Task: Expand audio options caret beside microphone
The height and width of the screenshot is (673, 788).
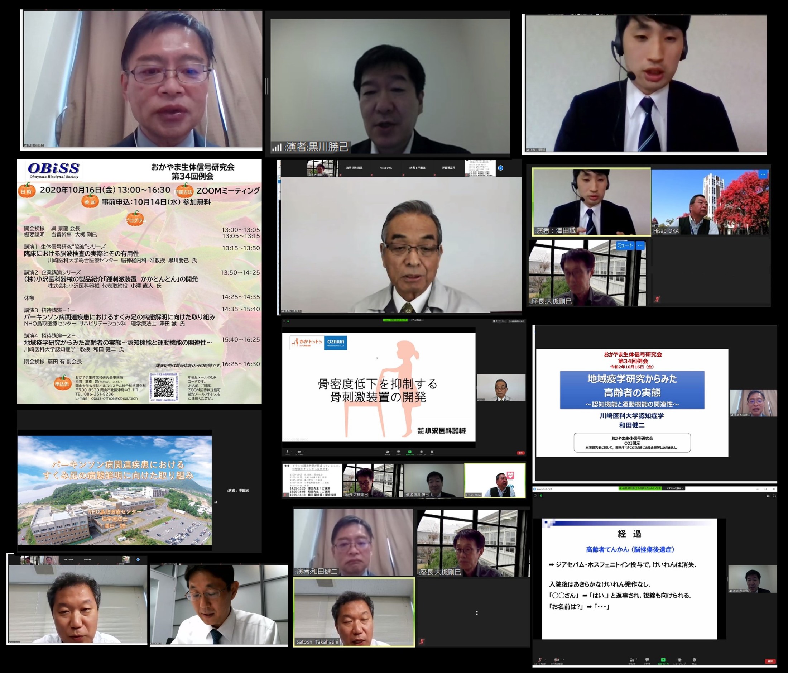Action: (x=546, y=659)
